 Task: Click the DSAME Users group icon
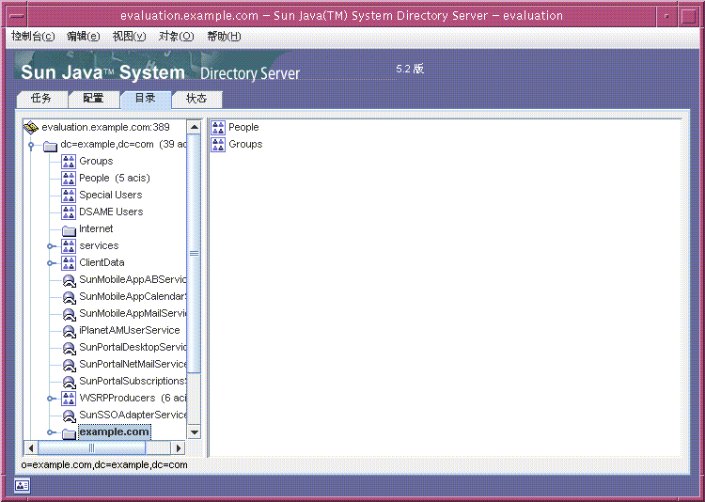[69, 212]
